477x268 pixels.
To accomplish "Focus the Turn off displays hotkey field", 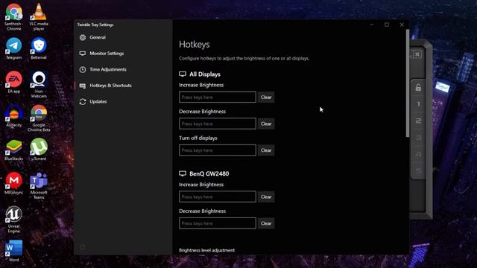I will 218,150.
